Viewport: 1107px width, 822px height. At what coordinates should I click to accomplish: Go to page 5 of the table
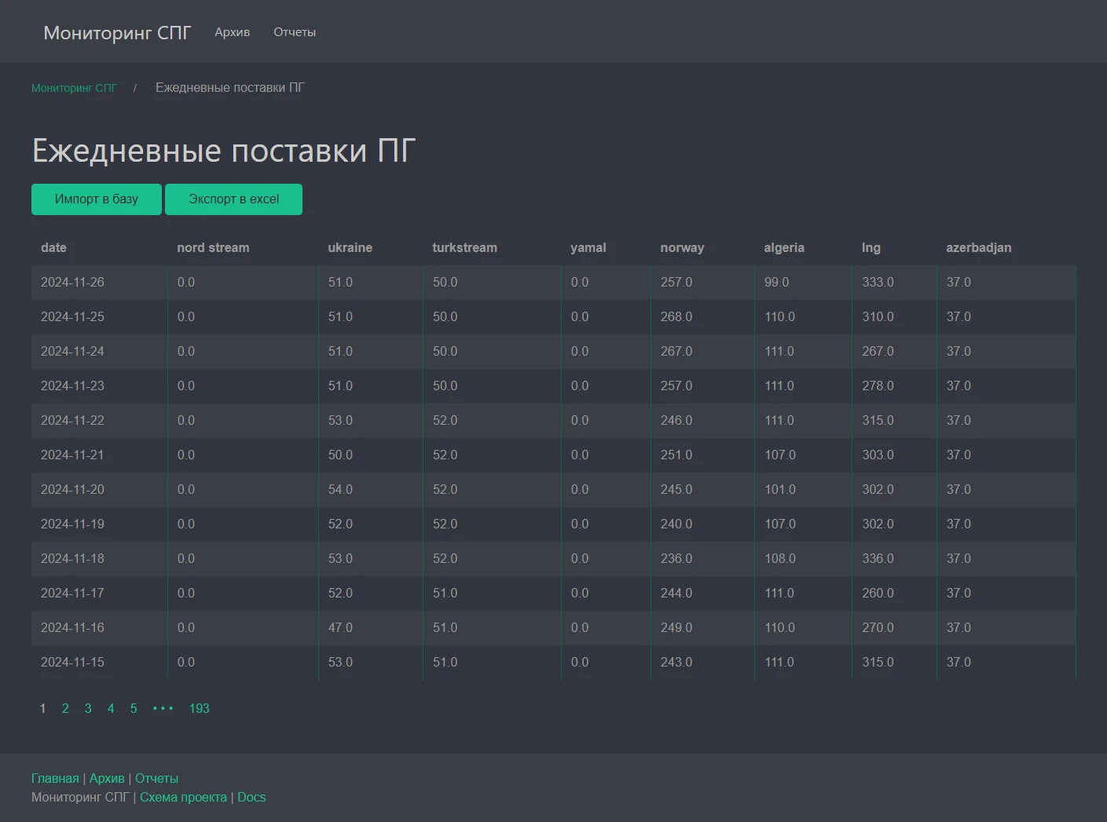click(134, 708)
